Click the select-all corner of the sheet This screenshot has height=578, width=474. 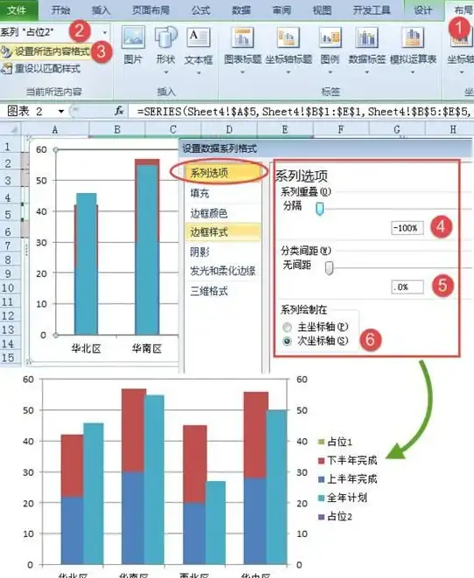pyautogui.click(x=10, y=129)
